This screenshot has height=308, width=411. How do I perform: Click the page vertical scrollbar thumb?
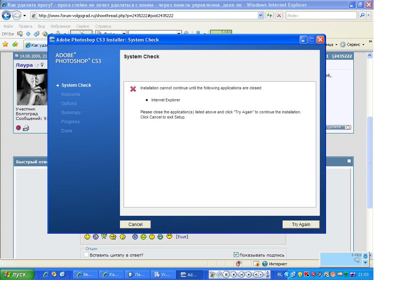(369, 162)
